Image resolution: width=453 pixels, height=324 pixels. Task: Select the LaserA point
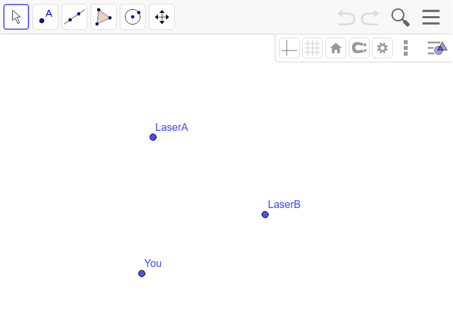click(x=153, y=137)
